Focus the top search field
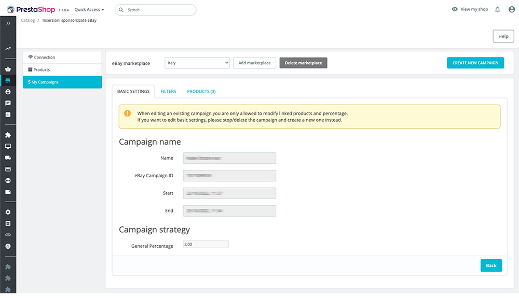The width and height of the screenshot is (519, 298). [156, 10]
